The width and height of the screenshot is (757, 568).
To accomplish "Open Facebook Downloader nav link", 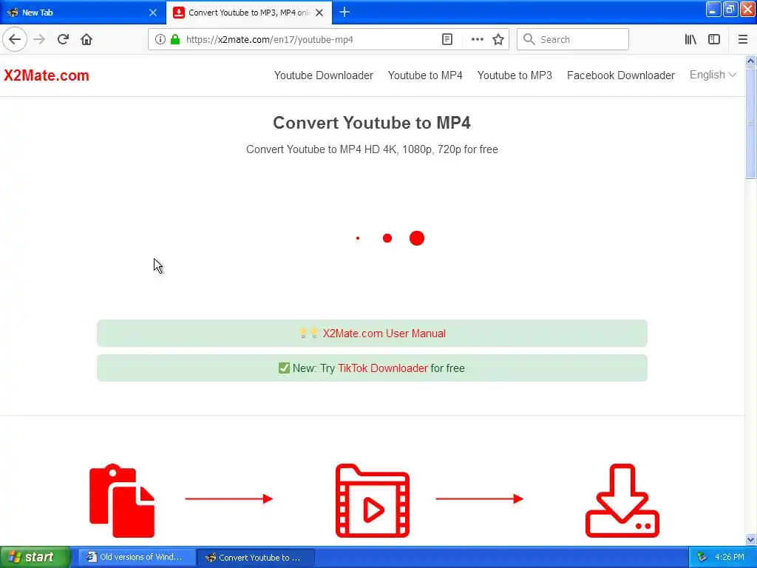I will point(621,75).
